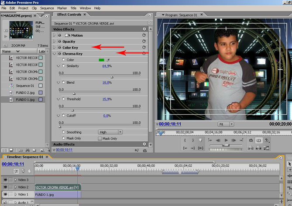Switch to the Effect Controls tab
Screen dimensions: 292x206
click(69, 14)
